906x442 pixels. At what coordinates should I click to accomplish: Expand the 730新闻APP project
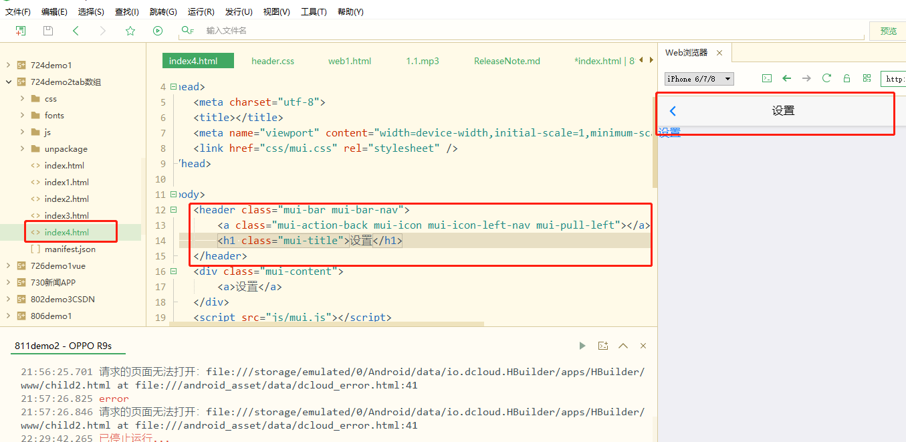click(8, 282)
